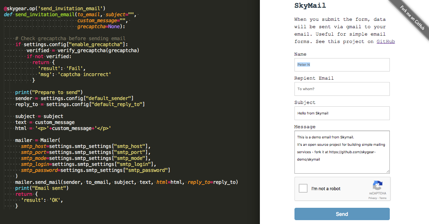
Task: Click the Privacy link below the reCAPTCHA badge
Action: click(x=373, y=198)
